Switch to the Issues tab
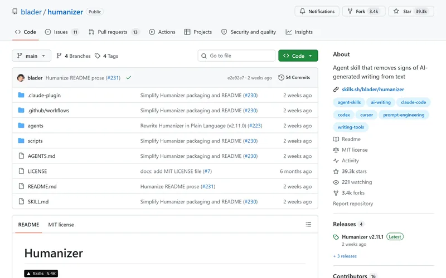446x278 pixels. [62, 32]
